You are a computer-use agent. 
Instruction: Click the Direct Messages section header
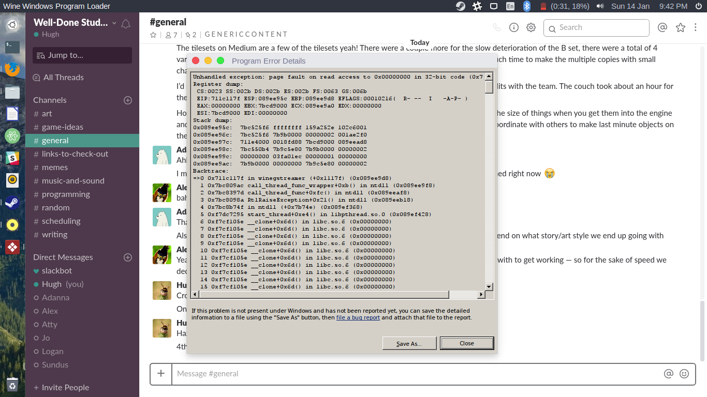click(x=63, y=257)
